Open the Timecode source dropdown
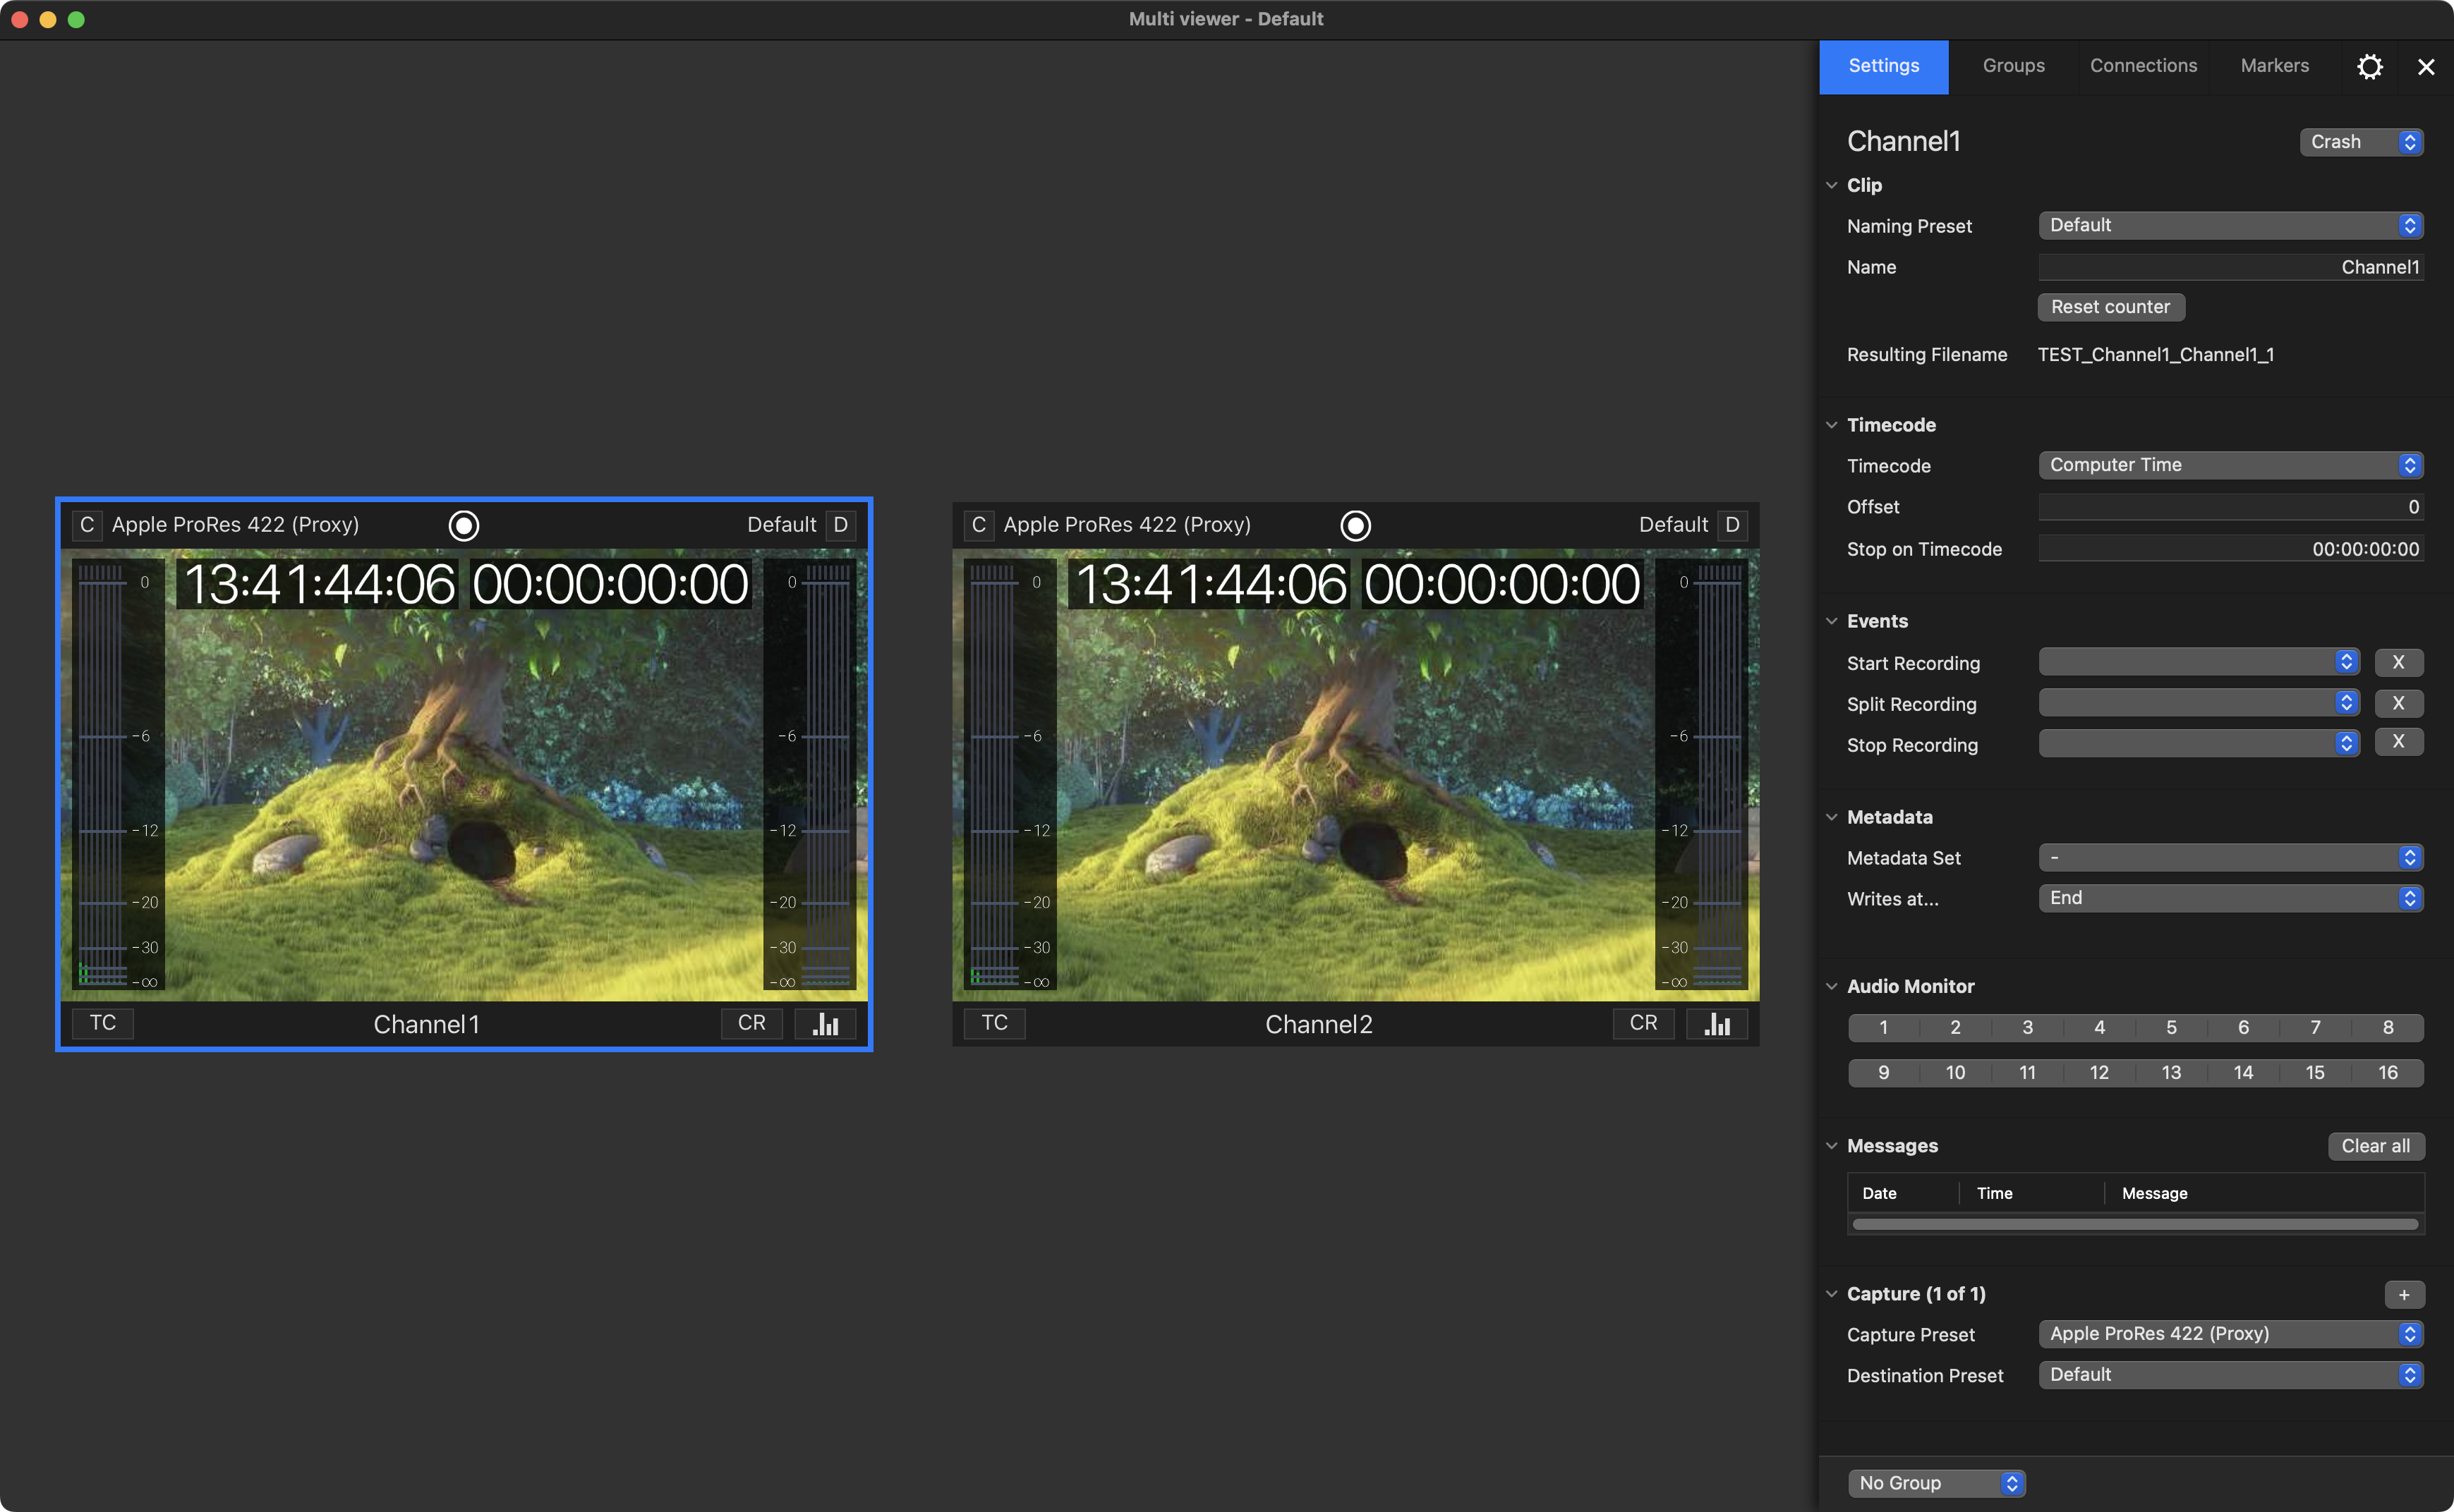Image resolution: width=2454 pixels, height=1512 pixels. (x=2231, y=465)
